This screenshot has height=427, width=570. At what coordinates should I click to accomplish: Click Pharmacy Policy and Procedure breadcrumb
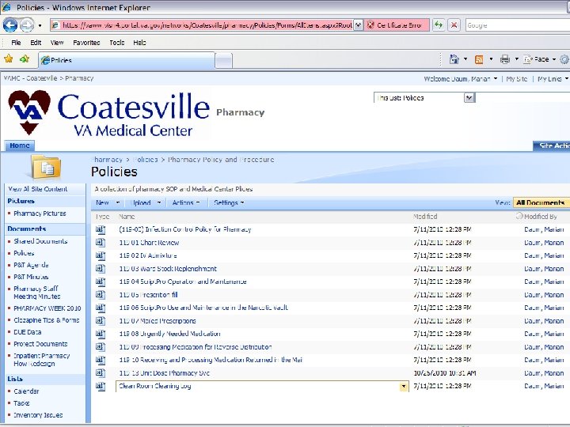click(x=221, y=160)
